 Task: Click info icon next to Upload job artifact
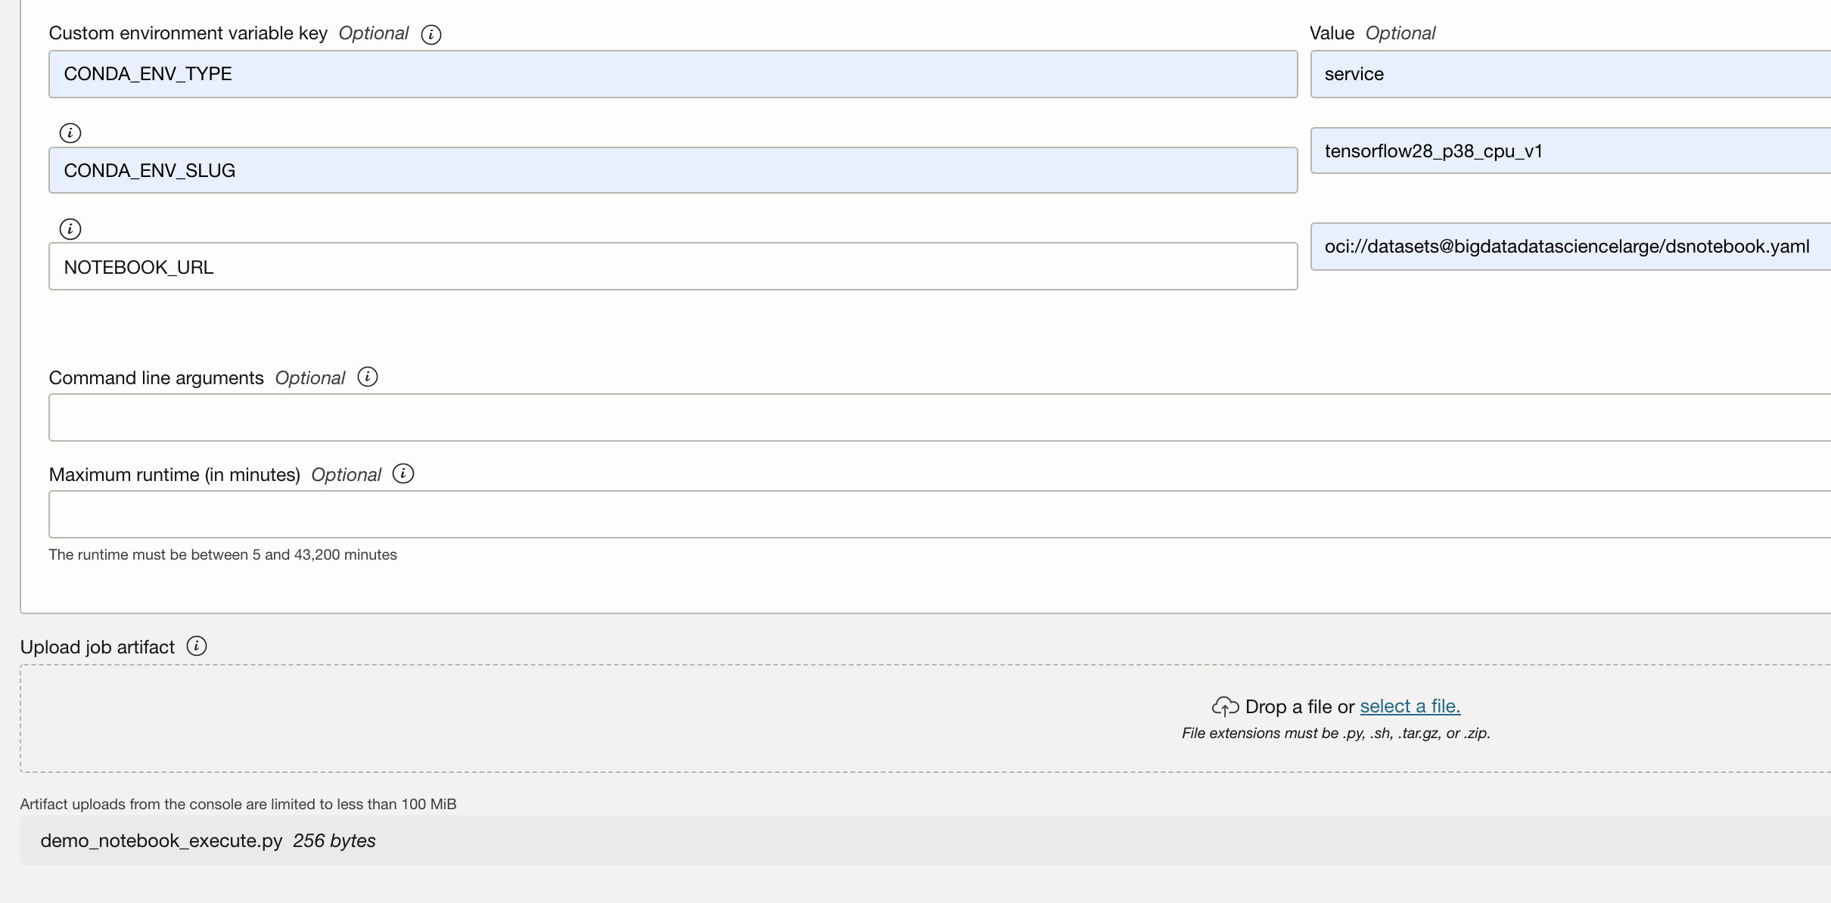point(196,647)
